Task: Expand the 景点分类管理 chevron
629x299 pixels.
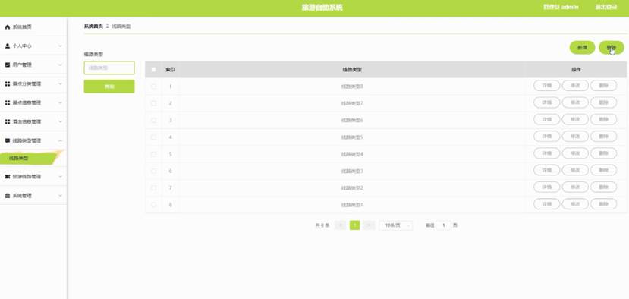Action: click(x=60, y=84)
